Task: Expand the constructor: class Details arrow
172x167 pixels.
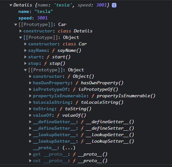Action: [20, 31]
